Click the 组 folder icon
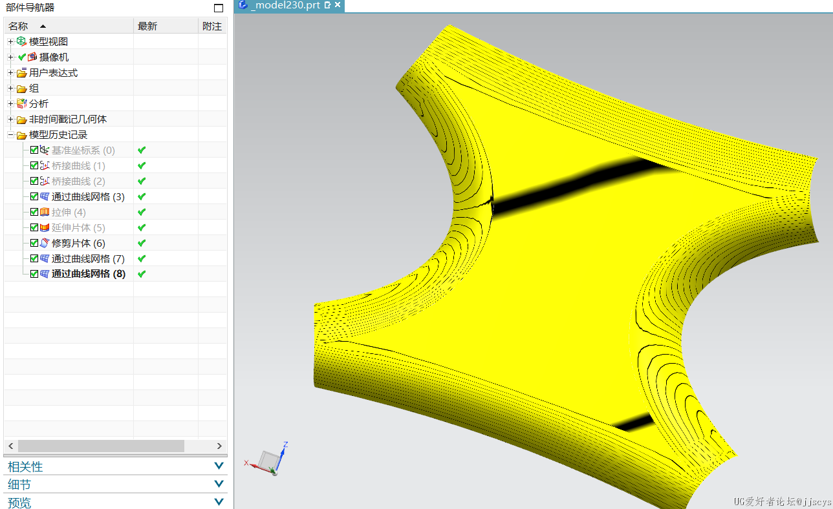 21,88
